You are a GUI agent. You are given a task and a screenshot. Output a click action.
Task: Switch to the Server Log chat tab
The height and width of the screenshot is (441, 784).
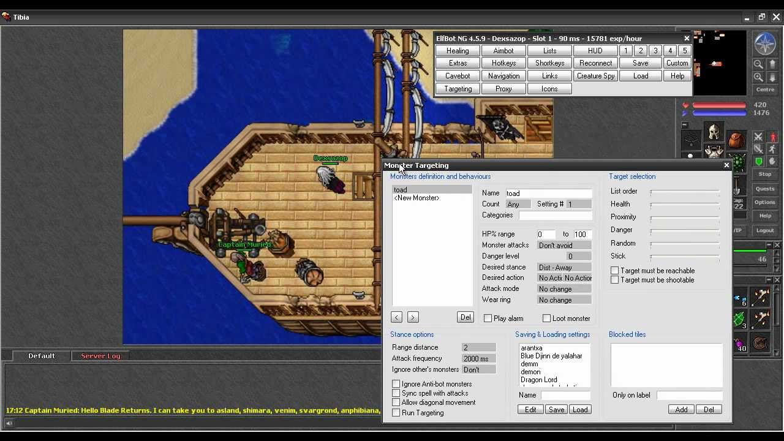point(100,356)
